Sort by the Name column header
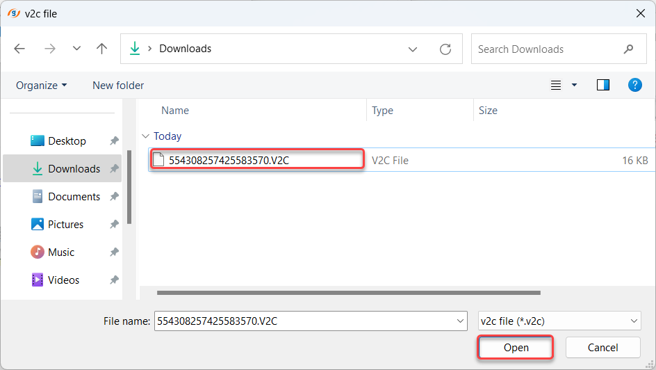 [175, 111]
